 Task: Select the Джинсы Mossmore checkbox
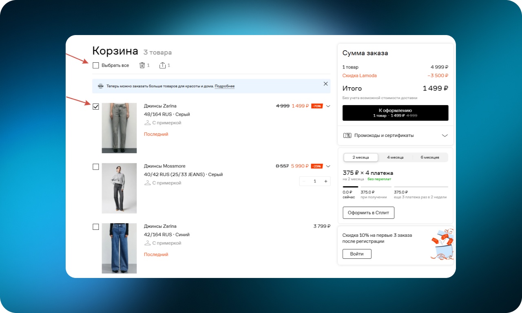click(96, 167)
